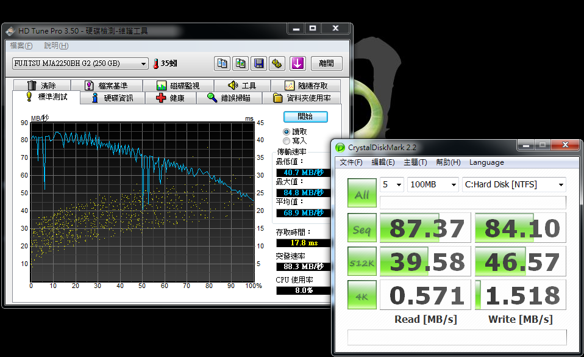Select the 寫入 (Write) radio button
This screenshot has width=584, height=357.
(287, 141)
